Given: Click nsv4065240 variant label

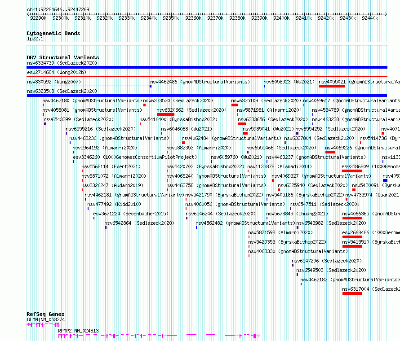Looking at the screenshot, I should [216, 176].
